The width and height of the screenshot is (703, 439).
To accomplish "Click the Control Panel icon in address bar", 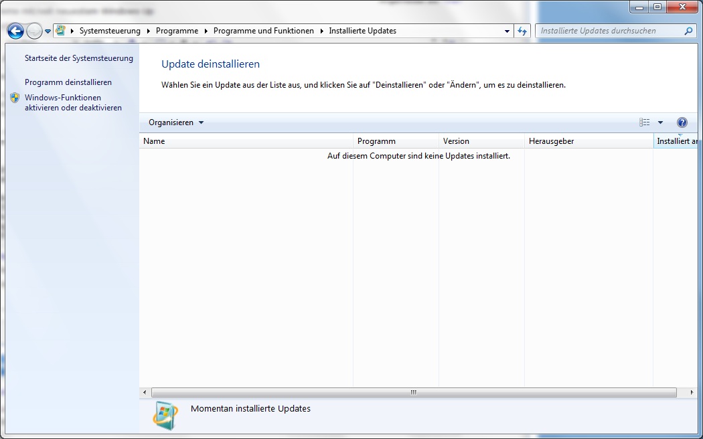I will (60, 31).
